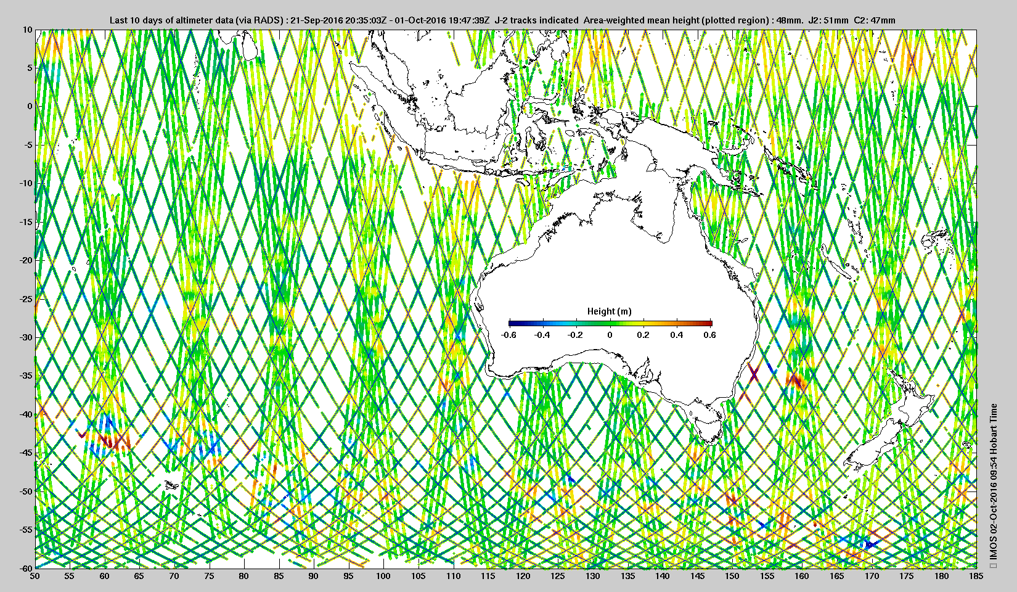Click the x-axis longitude label '85'
1017x592 pixels.
coord(279,576)
